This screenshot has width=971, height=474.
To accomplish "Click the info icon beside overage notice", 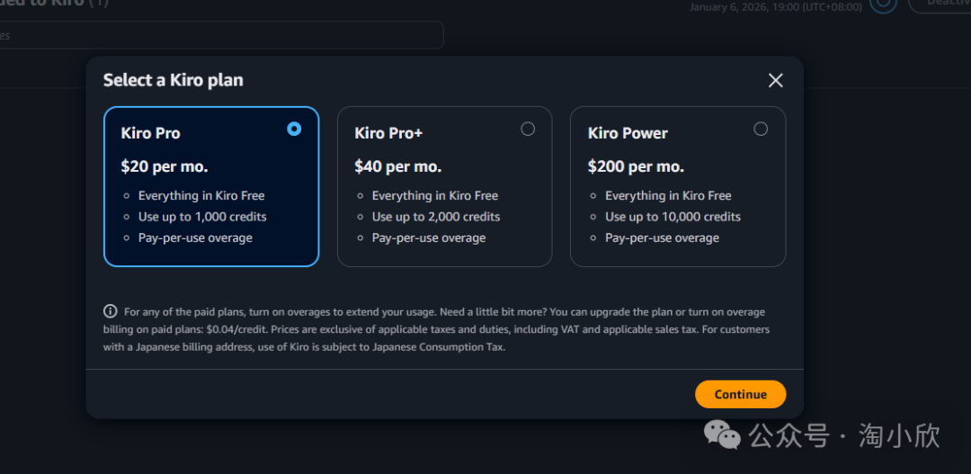I will (111, 311).
